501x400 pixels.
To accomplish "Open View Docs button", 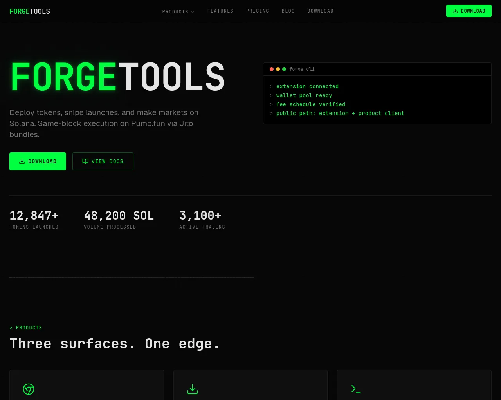I will point(103,161).
